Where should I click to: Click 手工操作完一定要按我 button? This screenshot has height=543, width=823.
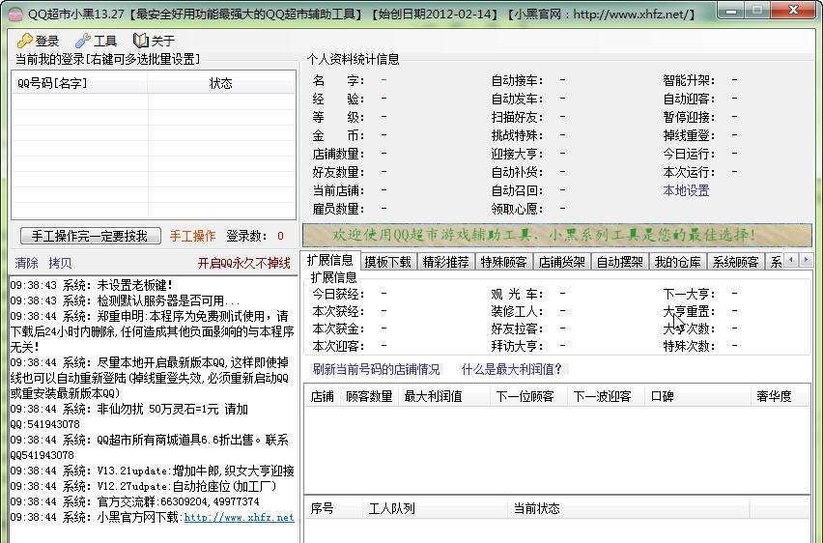(x=90, y=235)
